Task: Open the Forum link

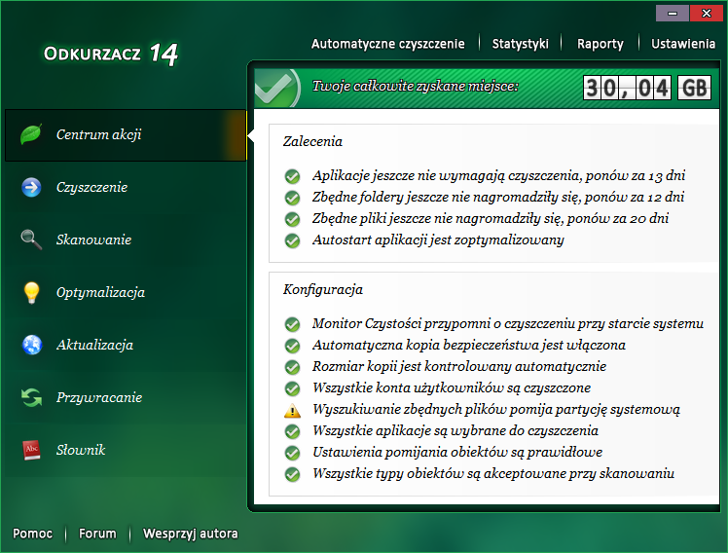Action: (x=97, y=534)
